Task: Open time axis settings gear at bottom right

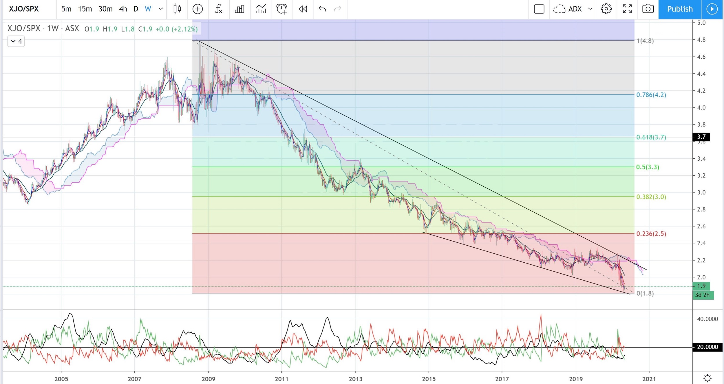Action: click(707, 378)
